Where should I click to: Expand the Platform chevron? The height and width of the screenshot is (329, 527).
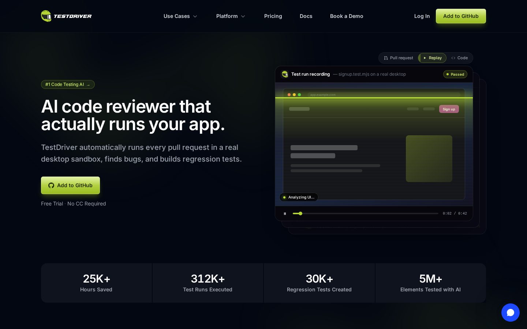point(243,16)
